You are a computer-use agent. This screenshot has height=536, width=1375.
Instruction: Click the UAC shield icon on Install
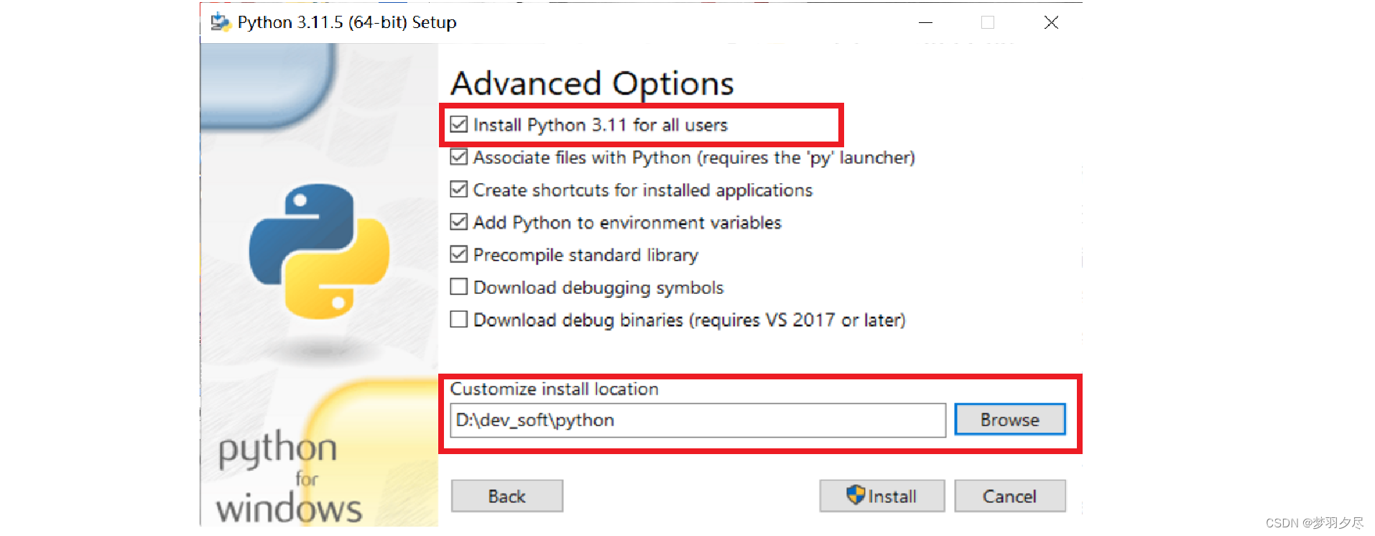coord(856,494)
